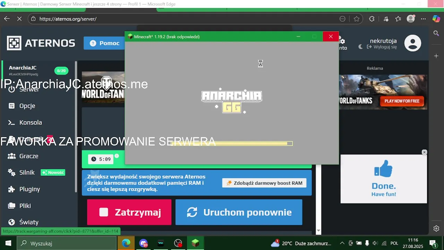Add sidebar app with plus icon
This screenshot has height=250, width=444.
[x=436, y=56]
